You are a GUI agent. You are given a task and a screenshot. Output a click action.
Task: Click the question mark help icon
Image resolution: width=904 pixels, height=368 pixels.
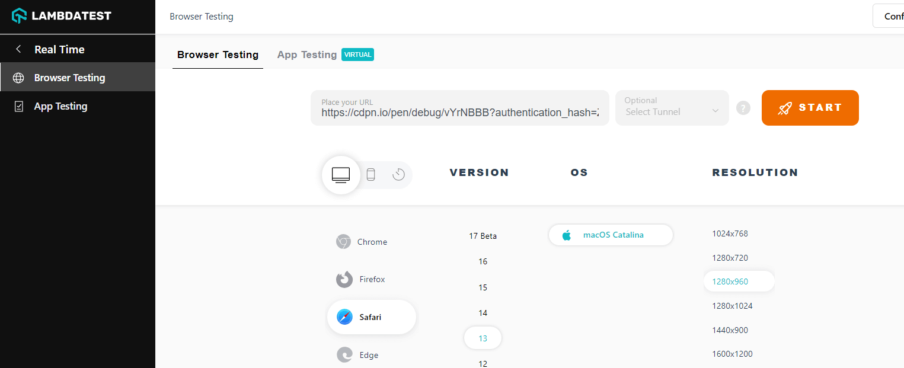point(743,108)
